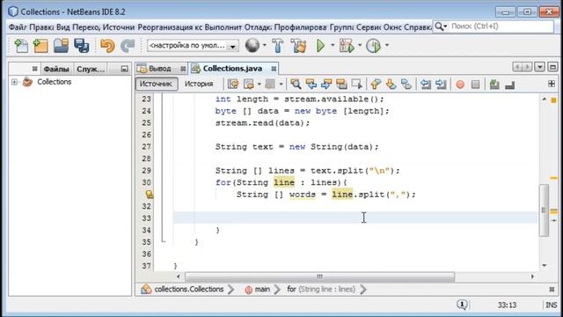Create a new project with toolbar icon
The image size is (563, 317).
point(40,46)
